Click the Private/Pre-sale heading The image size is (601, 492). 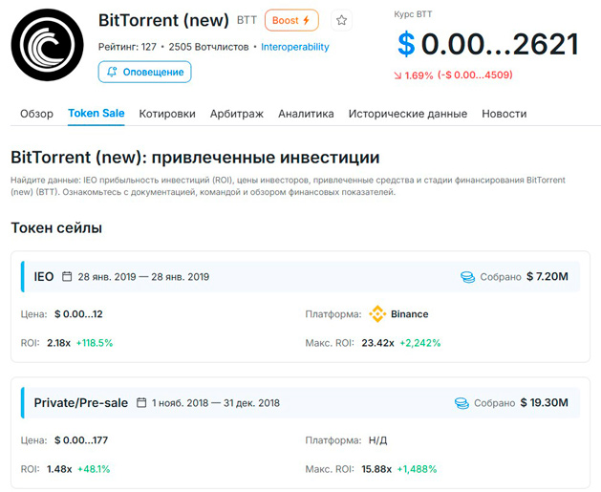tap(81, 403)
